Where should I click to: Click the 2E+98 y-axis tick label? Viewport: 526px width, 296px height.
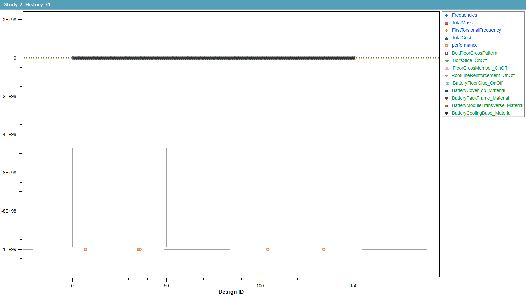pos(10,20)
